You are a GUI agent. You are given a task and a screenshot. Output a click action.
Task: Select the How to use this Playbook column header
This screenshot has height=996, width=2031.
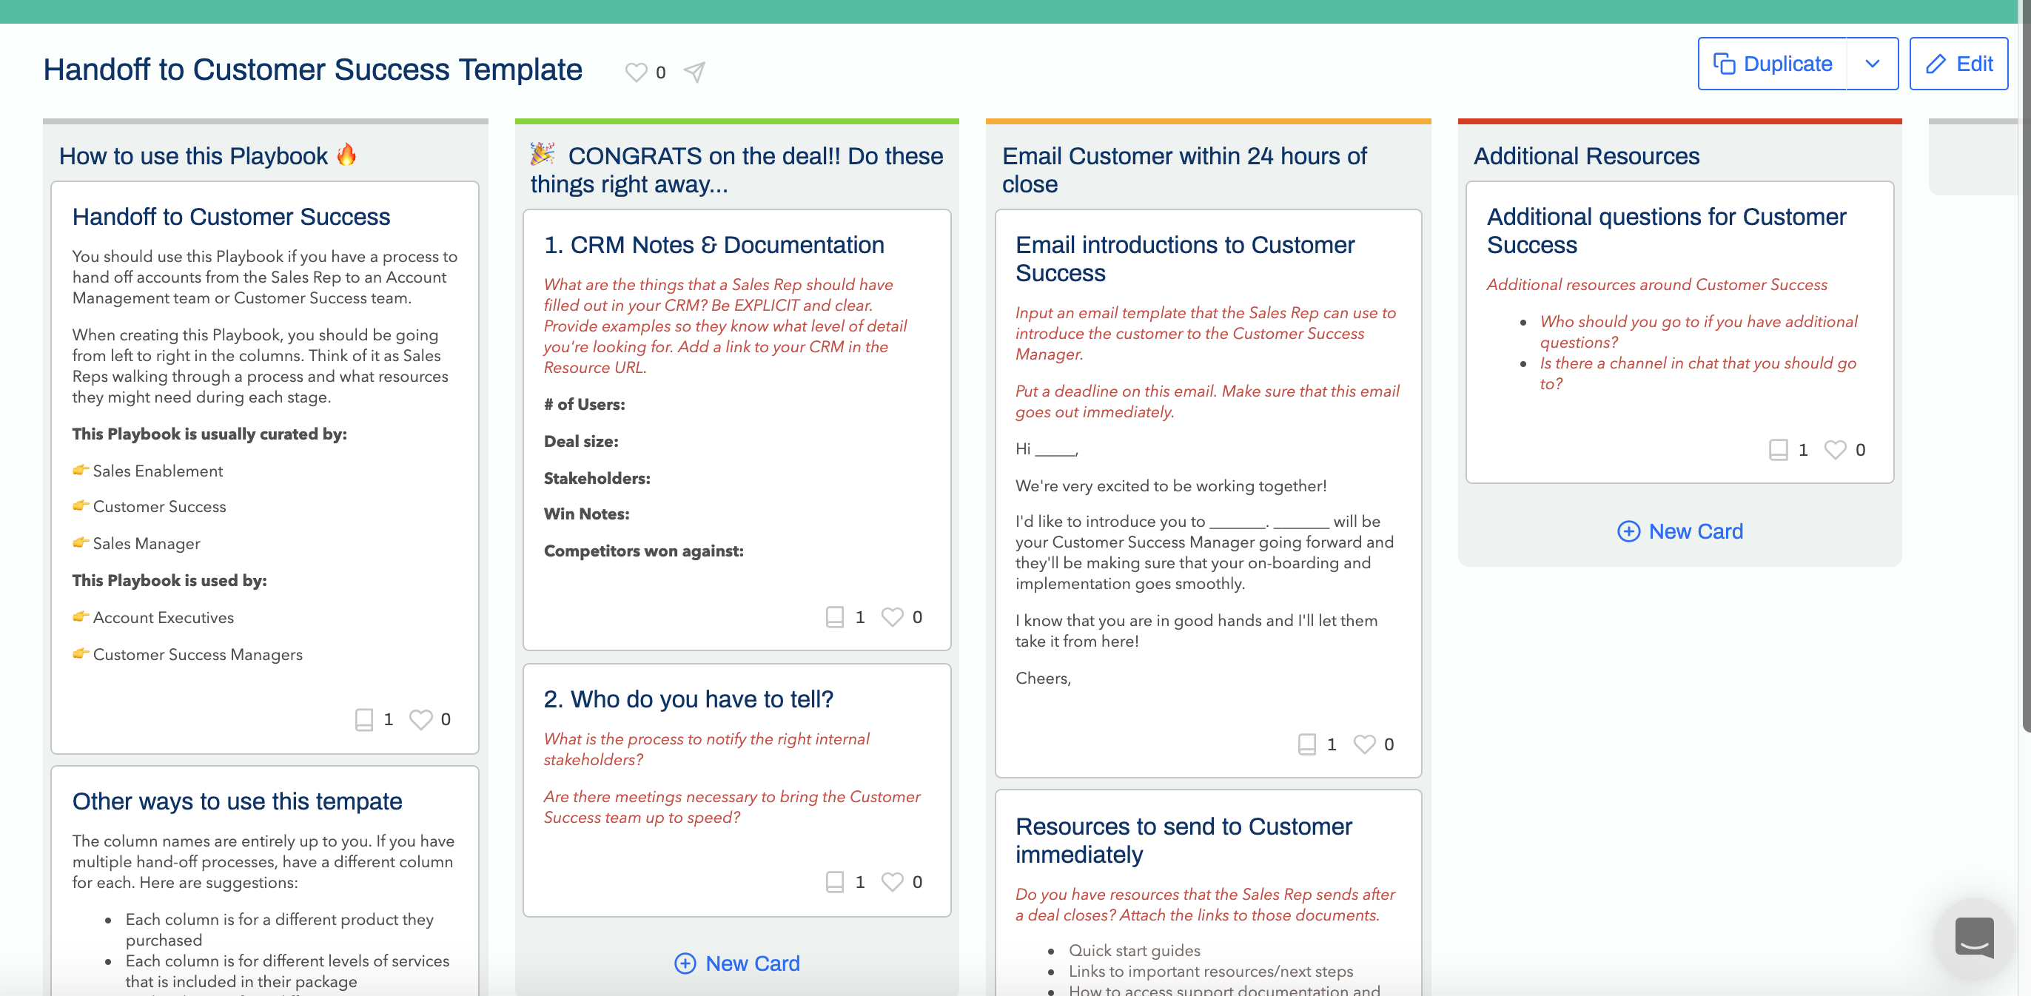coord(208,156)
